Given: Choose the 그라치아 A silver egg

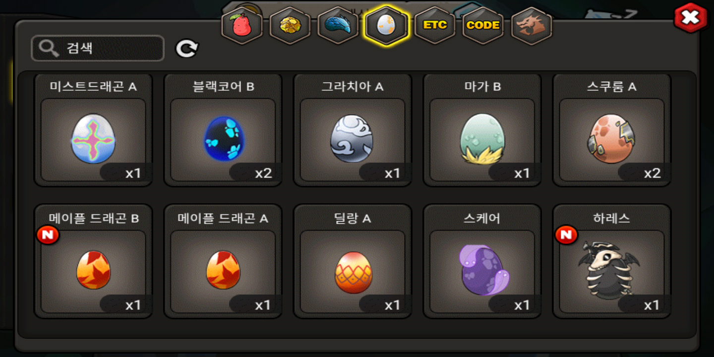Looking at the screenshot, I should point(353,130).
